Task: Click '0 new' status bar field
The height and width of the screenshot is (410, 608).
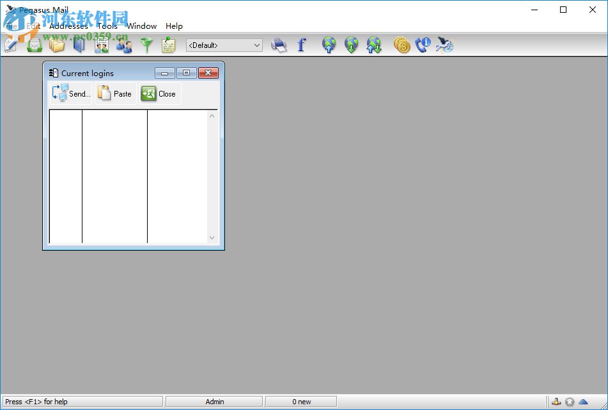Action: coord(301,402)
